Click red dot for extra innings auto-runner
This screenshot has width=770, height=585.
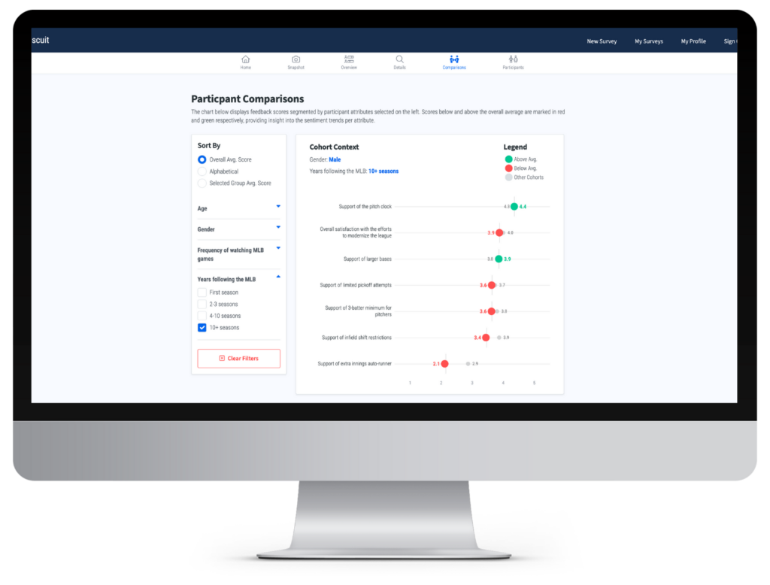444,364
